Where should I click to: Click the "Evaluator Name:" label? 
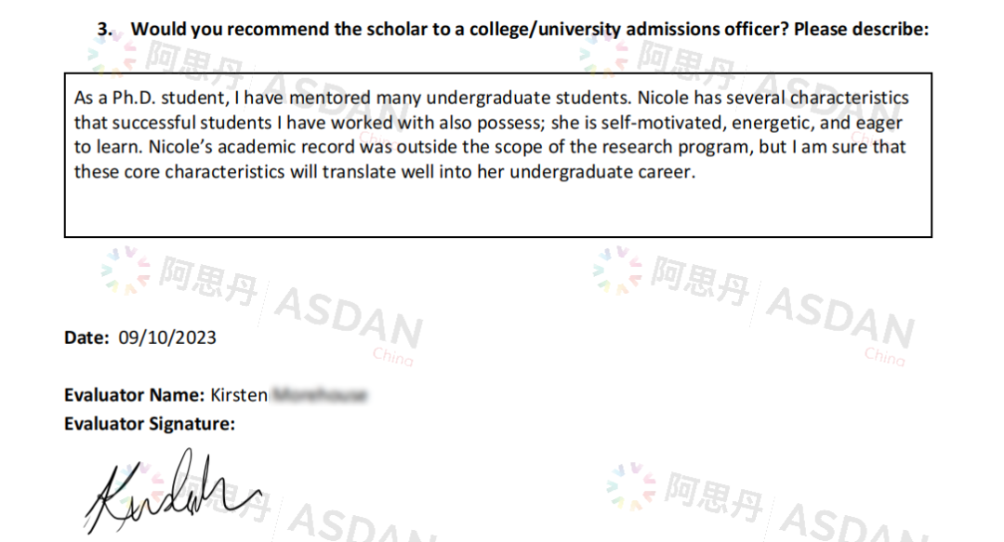[135, 395]
